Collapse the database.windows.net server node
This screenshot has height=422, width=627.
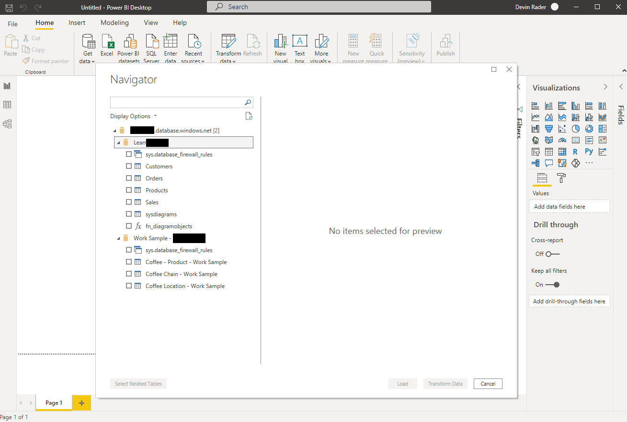(x=114, y=131)
